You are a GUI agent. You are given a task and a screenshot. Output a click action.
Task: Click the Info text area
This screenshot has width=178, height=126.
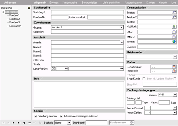(x=79, y=94)
